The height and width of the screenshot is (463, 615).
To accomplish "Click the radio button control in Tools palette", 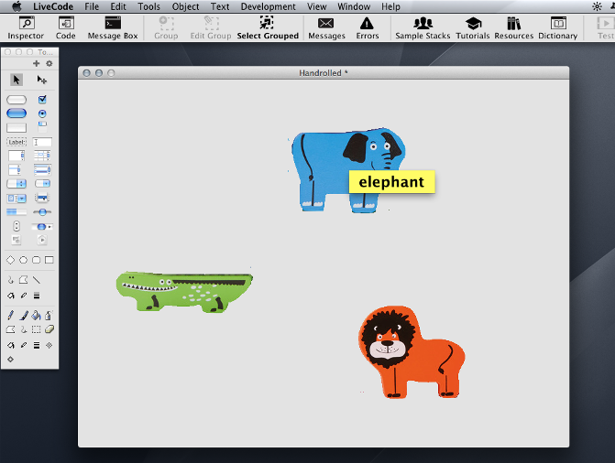I will (42, 113).
